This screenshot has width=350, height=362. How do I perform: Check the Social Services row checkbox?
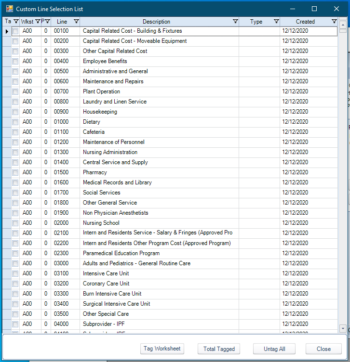[15, 193]
